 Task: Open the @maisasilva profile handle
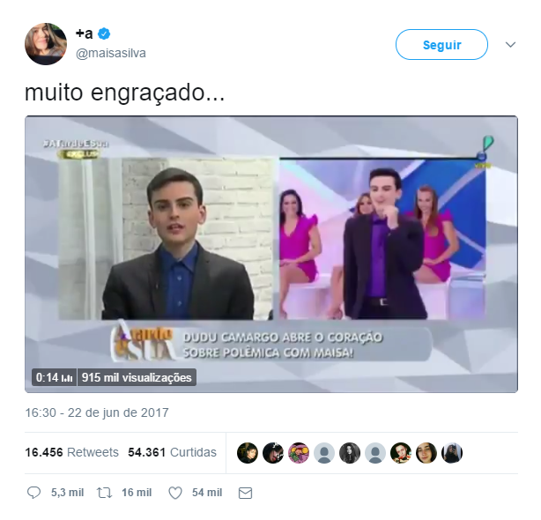pos(111,53)
